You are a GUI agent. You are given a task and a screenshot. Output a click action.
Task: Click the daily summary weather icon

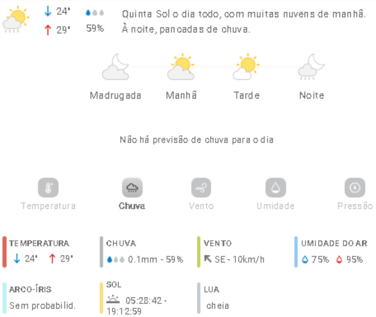click(16, 19)
